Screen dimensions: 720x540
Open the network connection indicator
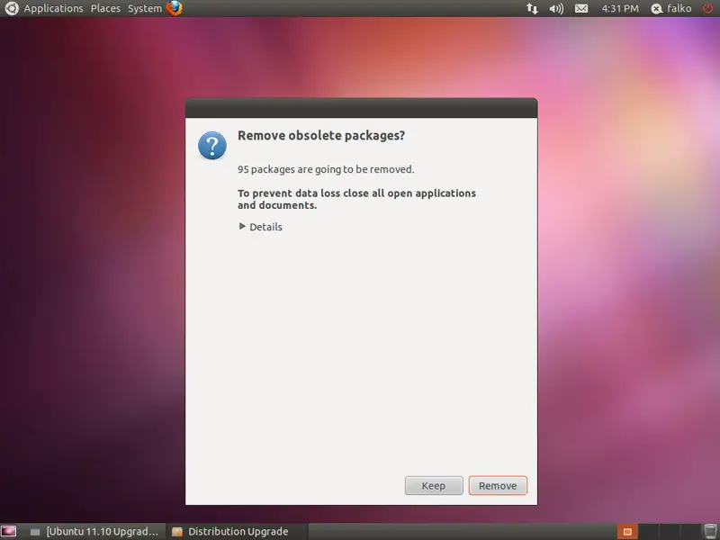pyautogui.click(x=532, y=8)
